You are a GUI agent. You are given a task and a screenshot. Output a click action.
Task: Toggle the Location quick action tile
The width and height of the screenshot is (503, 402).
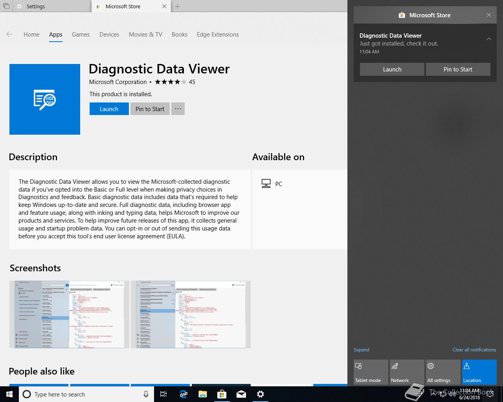click(x=479, y=372)
